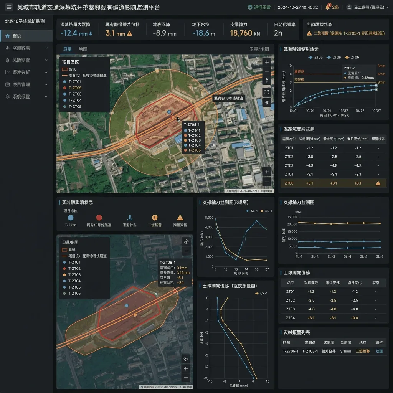
Task: Click the rightmost warning triangle status icon
Action: (x=180, y=217)
